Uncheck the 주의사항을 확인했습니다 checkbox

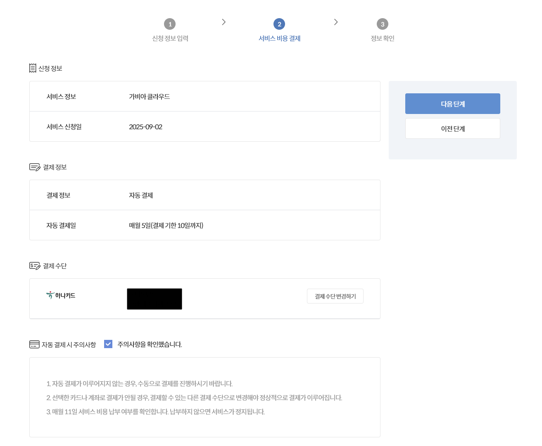108,344
